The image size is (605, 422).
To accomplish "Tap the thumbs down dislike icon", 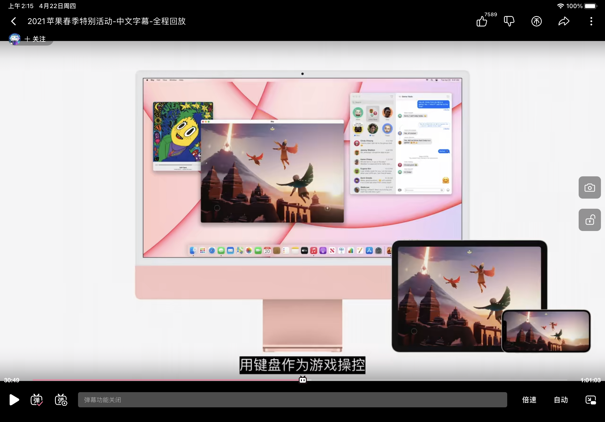I will (x=509, y=21).
